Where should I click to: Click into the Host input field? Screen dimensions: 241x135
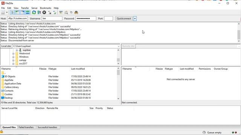tap(17, 18)
